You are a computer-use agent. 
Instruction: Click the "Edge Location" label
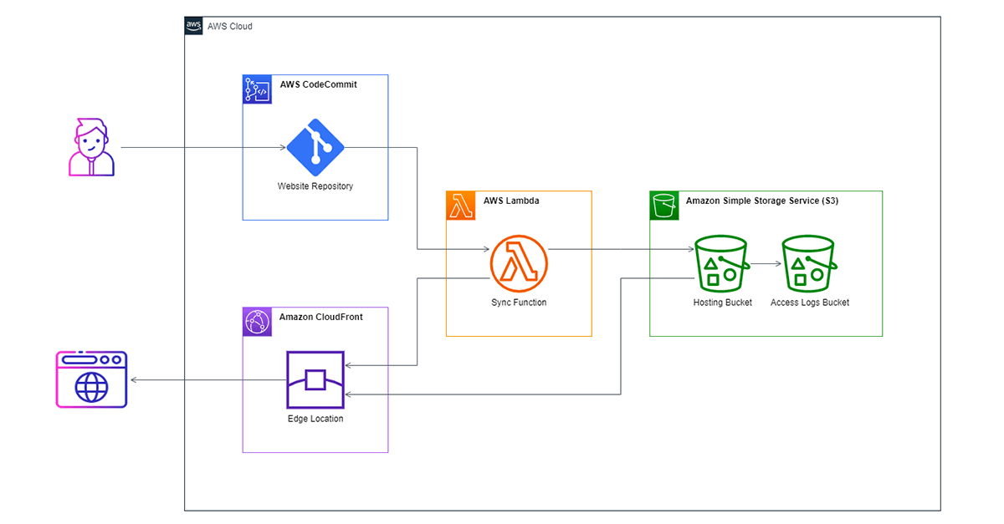click(315, 419)
